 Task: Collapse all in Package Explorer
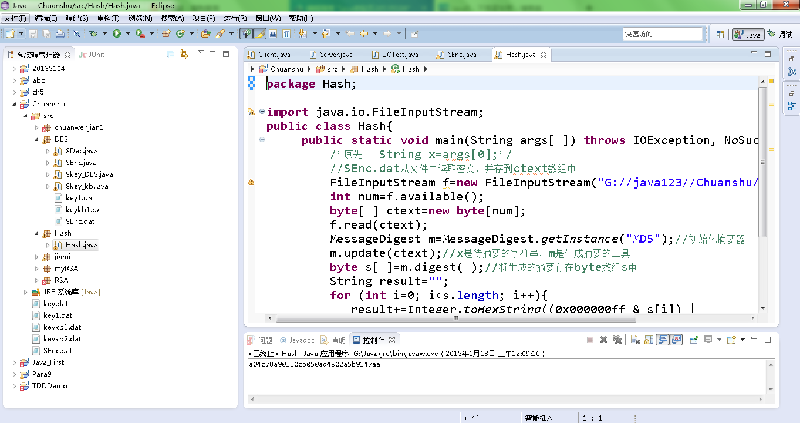(x=171, y=54)
